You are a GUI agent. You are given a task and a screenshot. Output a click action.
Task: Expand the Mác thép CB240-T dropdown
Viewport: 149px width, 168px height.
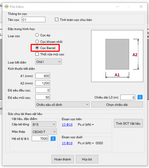pyautogui.click(x=44, y=132)
